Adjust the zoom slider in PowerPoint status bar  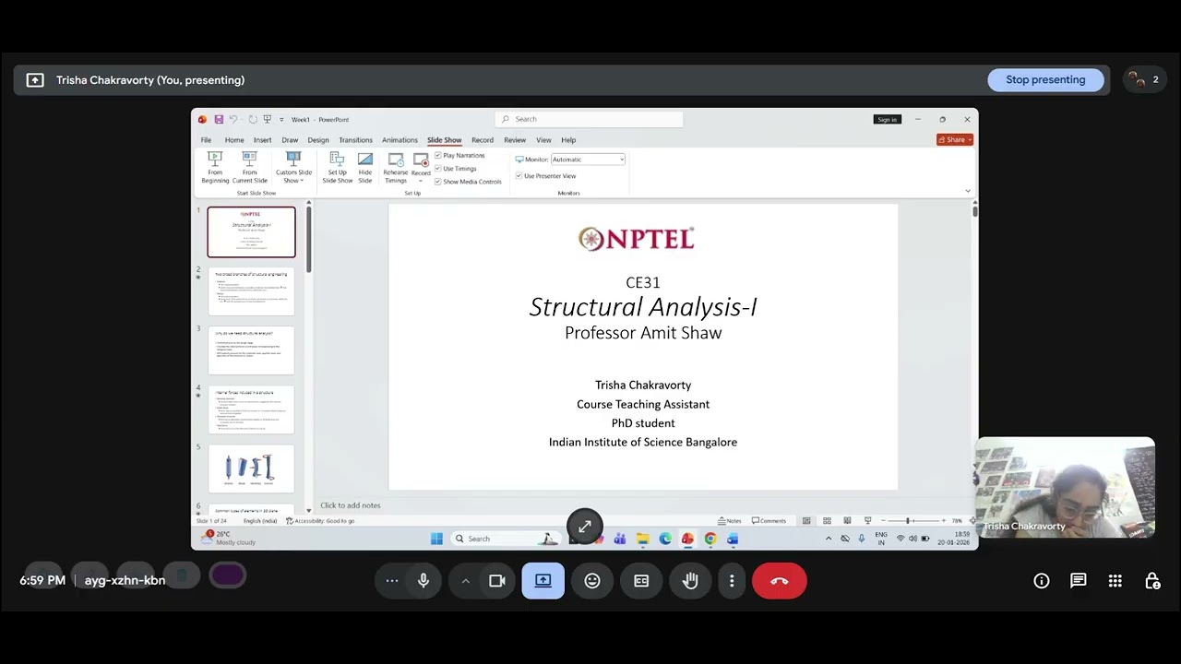(908, 521)
